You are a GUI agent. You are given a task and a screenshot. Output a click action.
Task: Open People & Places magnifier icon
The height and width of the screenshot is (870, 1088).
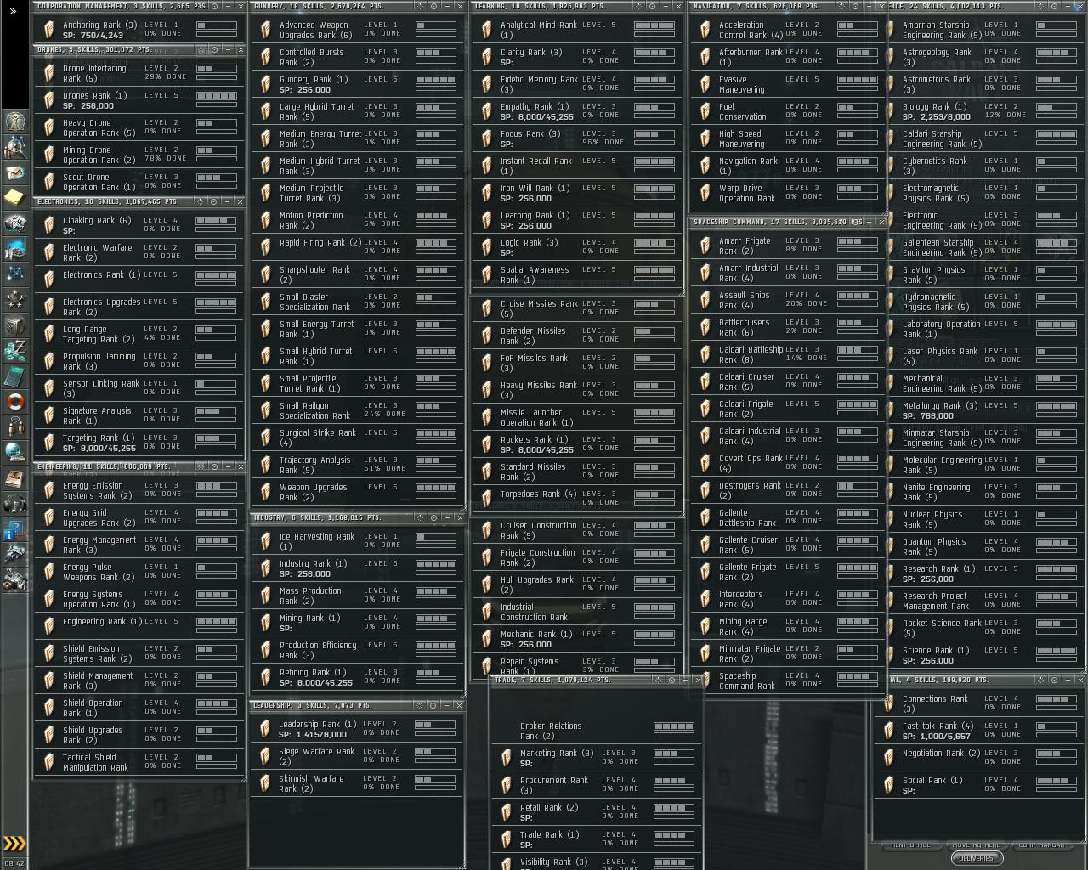pyautogui.click(x=14, y=147)
